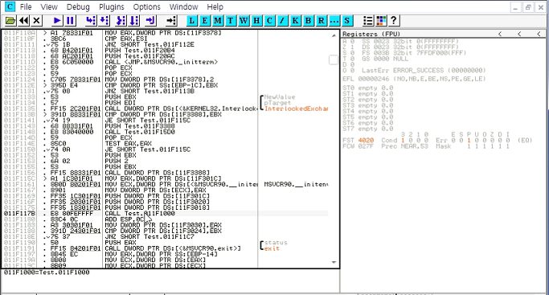Click the C system menu icon
Image resolution: width=549 pixels, height=295 pixels.
(x=10, y=6)
